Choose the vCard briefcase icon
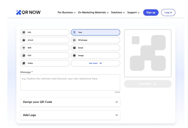 [24, 40]
